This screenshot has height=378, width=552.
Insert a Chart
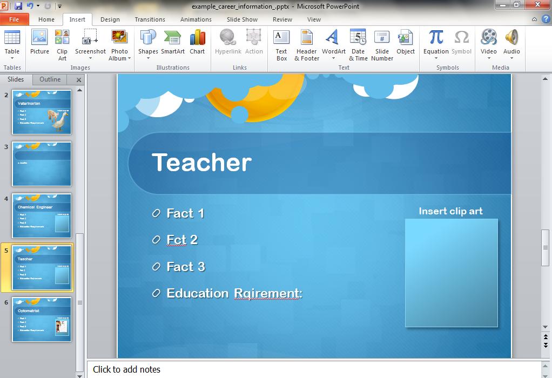click(197, 40)
